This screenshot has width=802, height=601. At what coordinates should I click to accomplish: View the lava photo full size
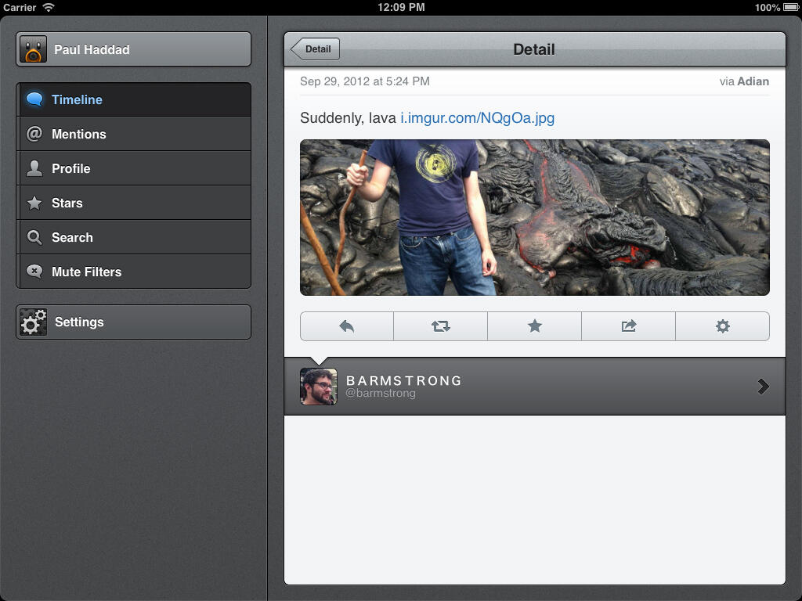(534, 218)
